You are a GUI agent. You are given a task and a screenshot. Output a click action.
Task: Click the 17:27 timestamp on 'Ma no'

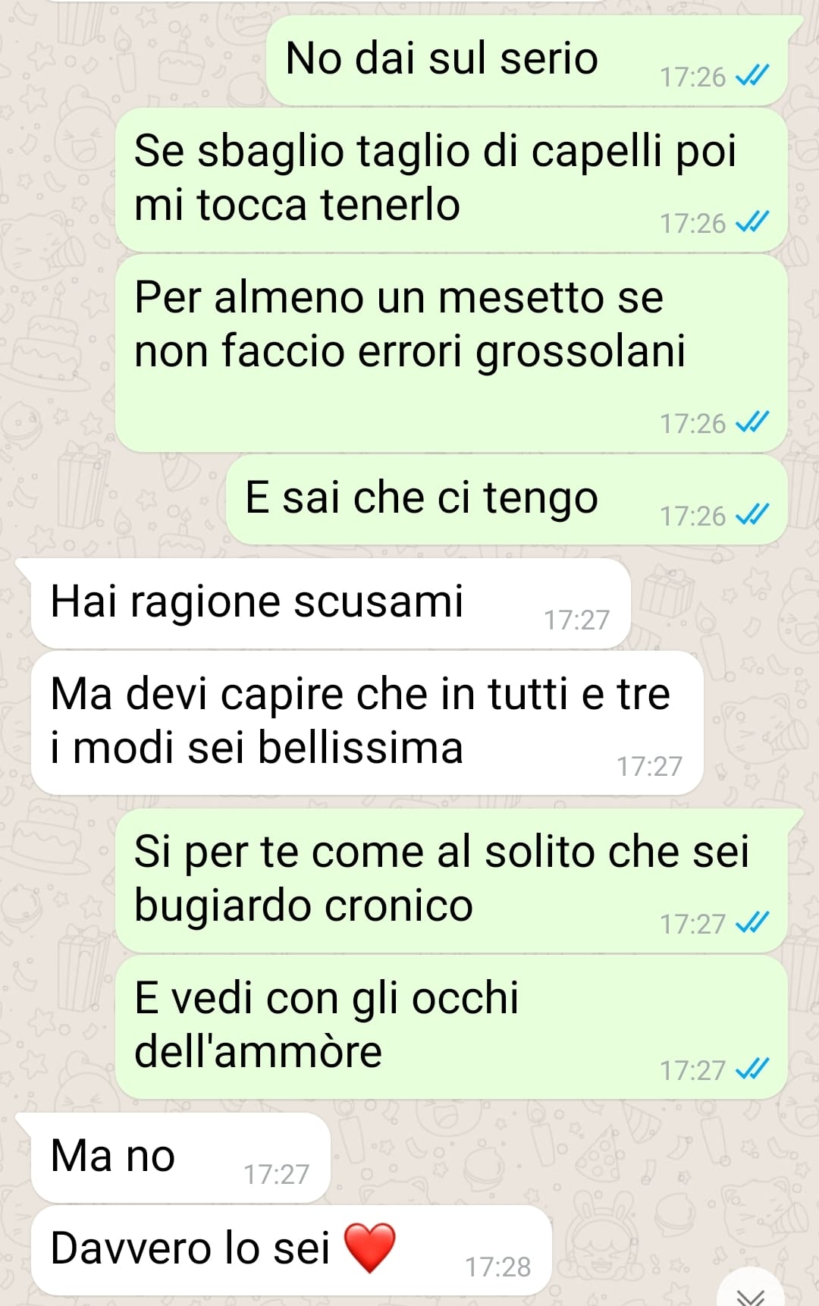pyautogui.click(x=276, y=1174)
